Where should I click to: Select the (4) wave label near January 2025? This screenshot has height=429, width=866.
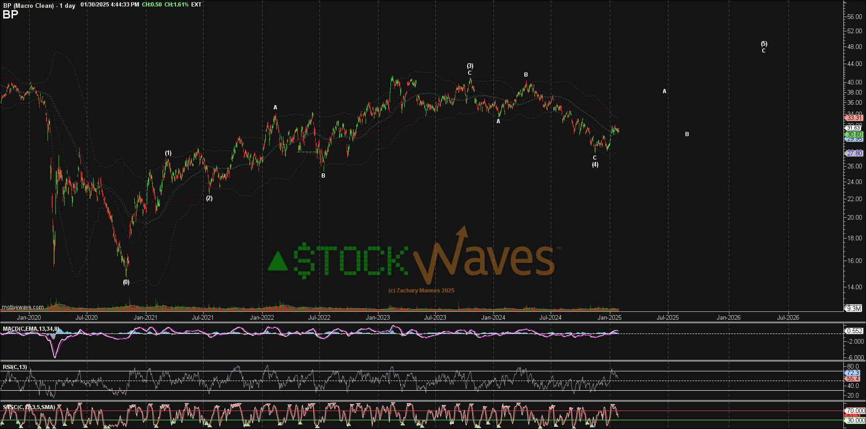click(x=595, y=164)
